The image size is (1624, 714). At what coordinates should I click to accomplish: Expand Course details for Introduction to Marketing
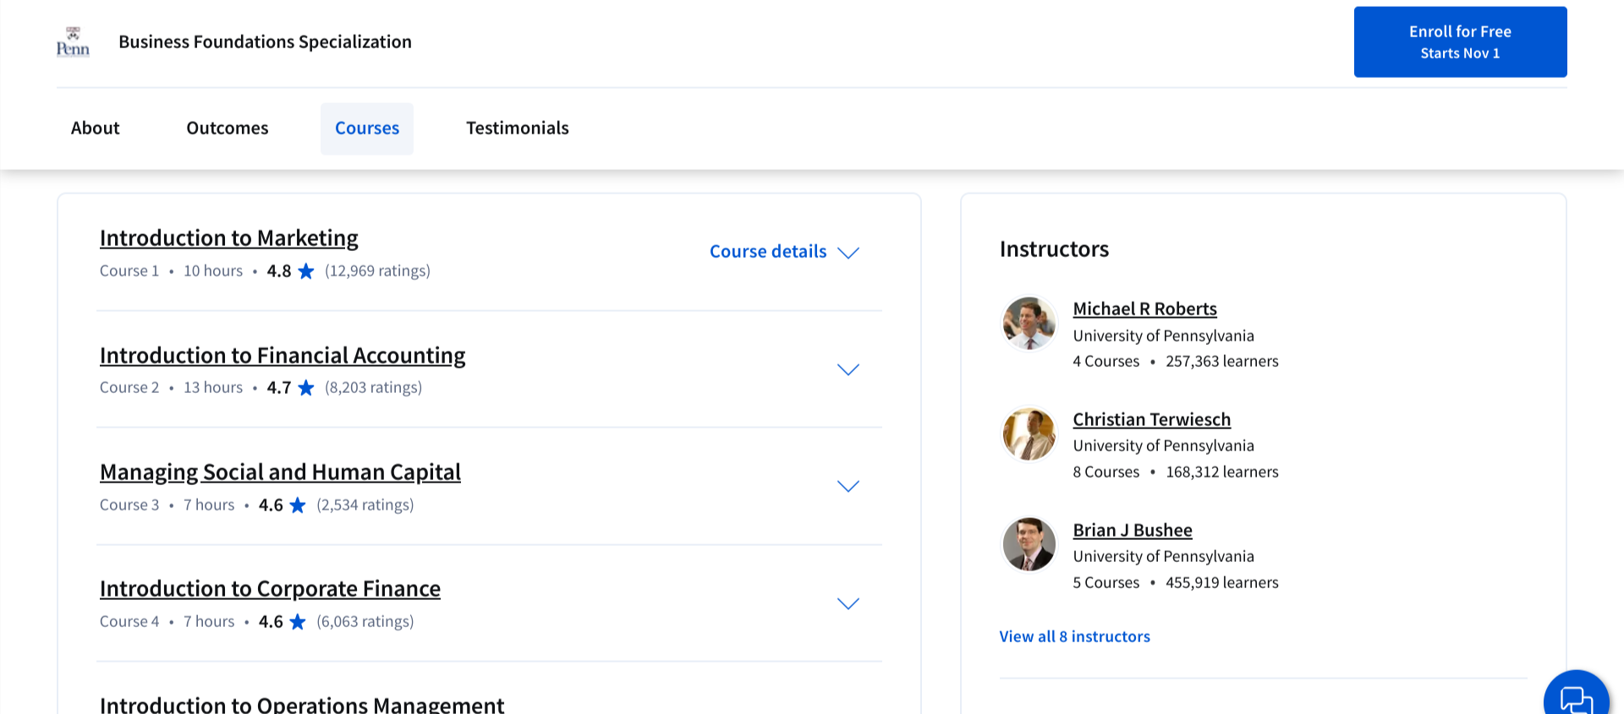pos(783,252)
